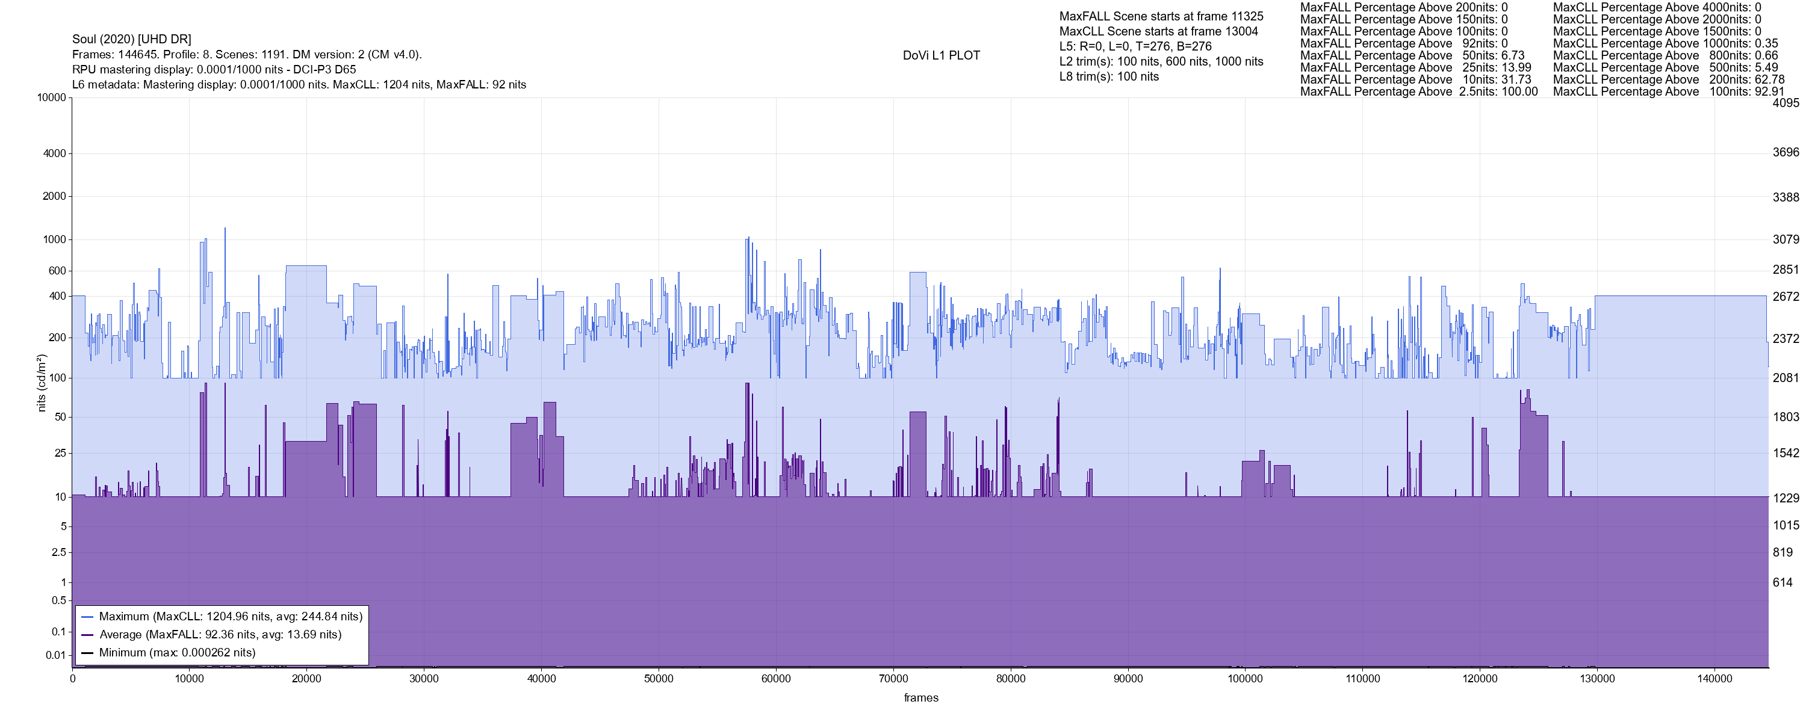Viewport: 1806px width, 722px height.
Task: Click the 130000 frame tick label
Action: pyautogui.click(x=1597, y=679)
